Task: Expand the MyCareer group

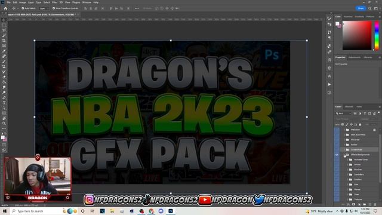Action: tap(344, 140)
